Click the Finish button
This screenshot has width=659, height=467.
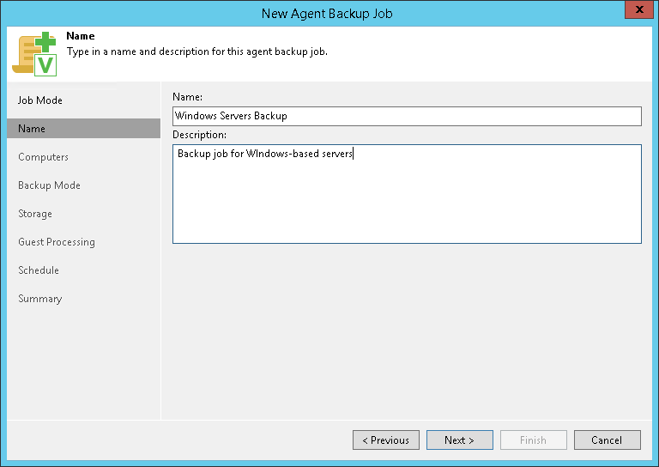click(x=534, y=440)
